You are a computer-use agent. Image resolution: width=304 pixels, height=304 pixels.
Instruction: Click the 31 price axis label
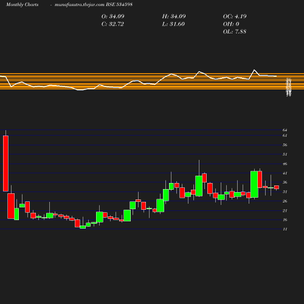285,192
